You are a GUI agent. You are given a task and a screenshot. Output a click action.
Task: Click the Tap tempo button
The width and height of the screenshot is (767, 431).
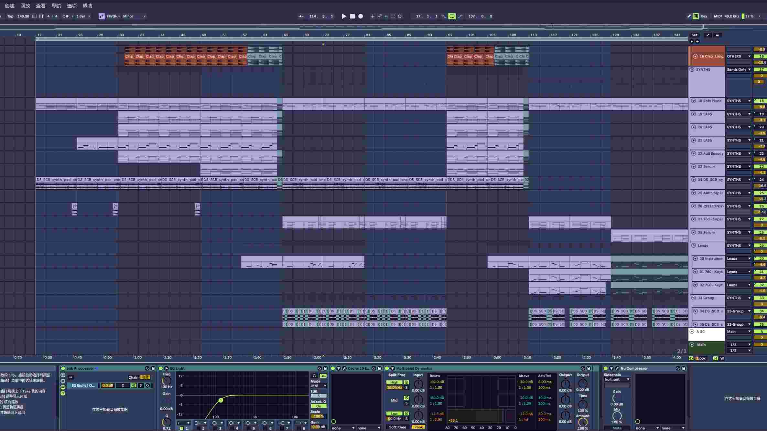pyautogui.click(x=10, y=16)
